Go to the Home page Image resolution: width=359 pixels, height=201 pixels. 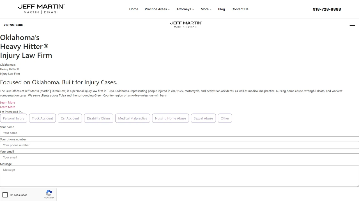point(134,9)
